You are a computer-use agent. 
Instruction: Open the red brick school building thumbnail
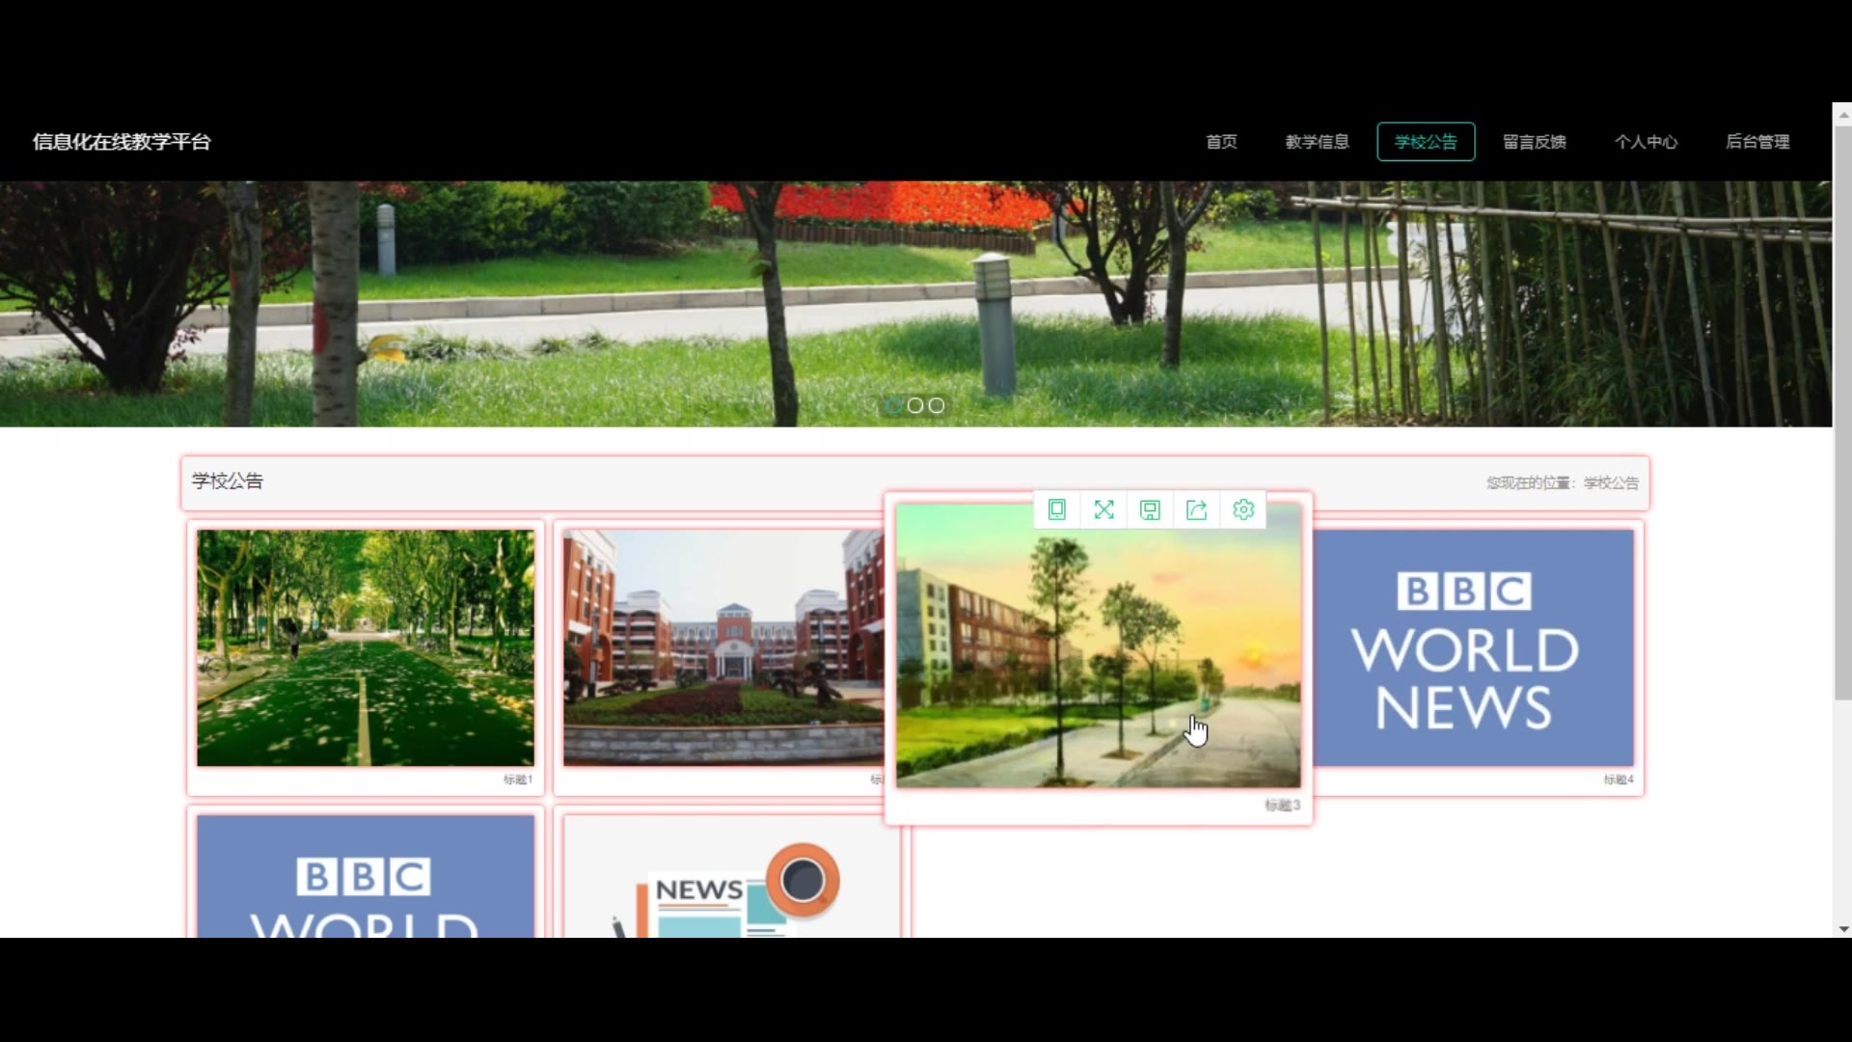723,647
